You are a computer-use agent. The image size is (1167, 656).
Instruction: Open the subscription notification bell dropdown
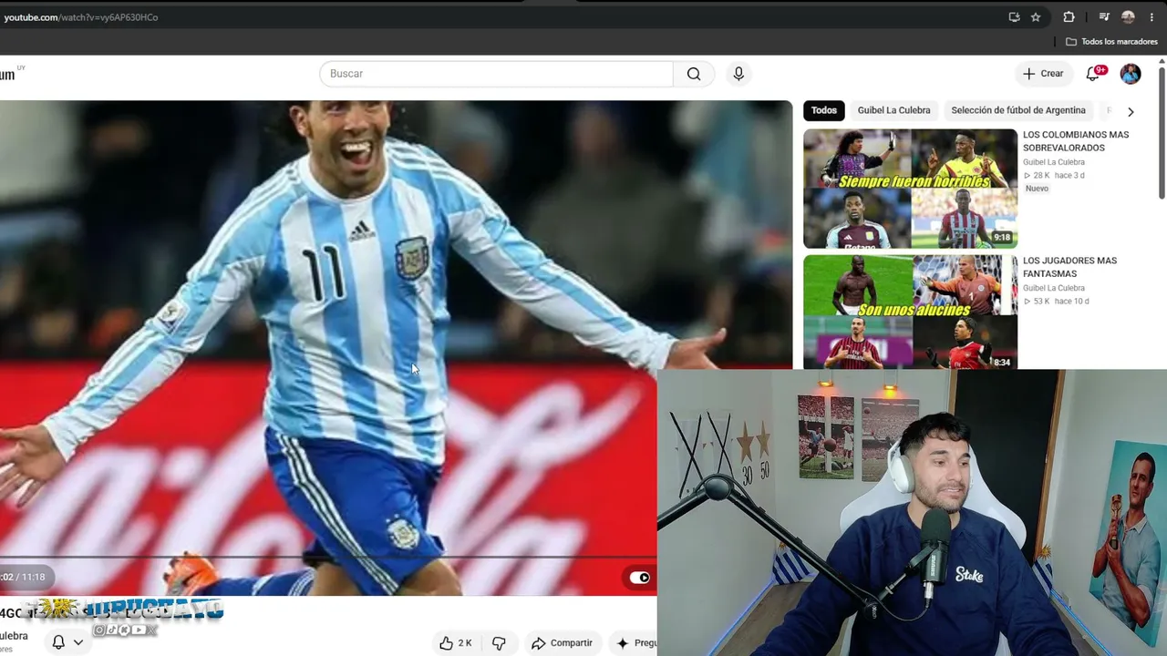(67, 642)
